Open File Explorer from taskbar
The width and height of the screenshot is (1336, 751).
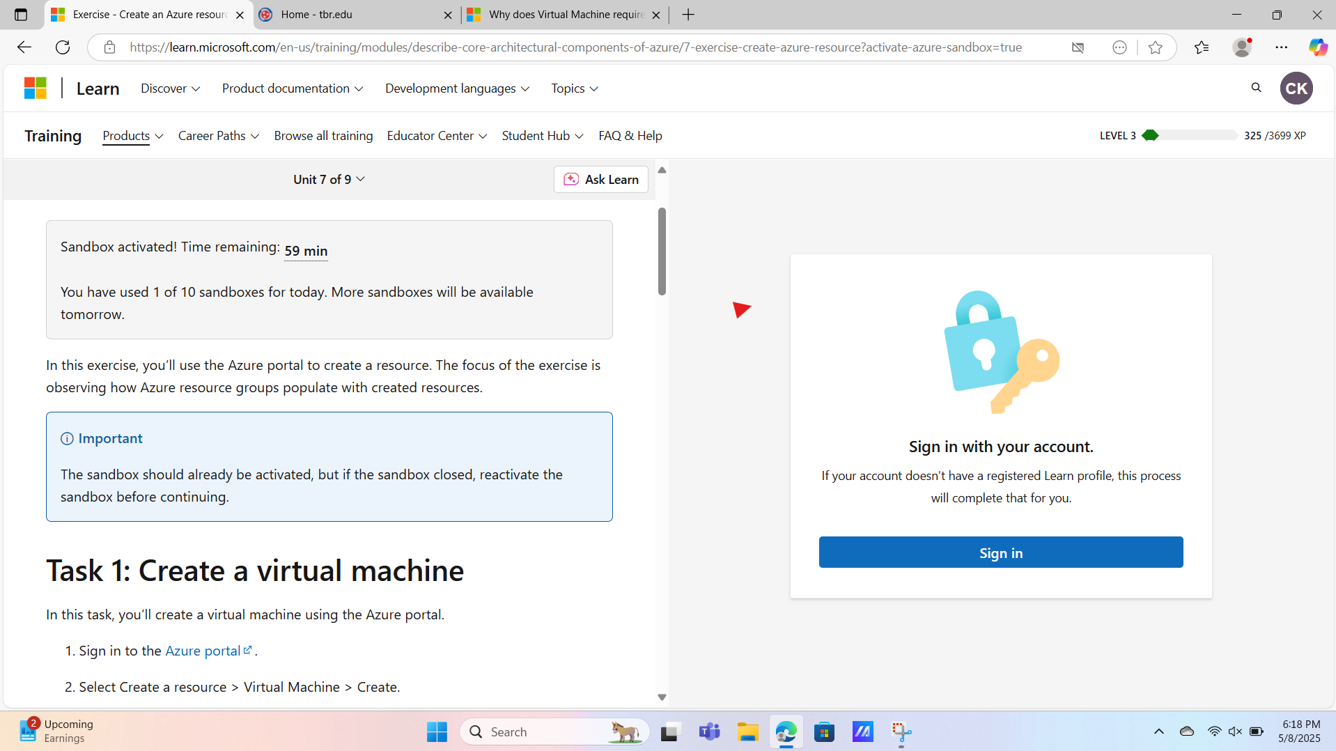(748, 732)
